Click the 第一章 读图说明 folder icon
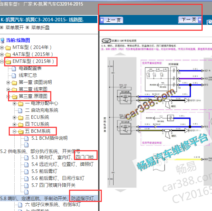 click(x=14, y=82)
